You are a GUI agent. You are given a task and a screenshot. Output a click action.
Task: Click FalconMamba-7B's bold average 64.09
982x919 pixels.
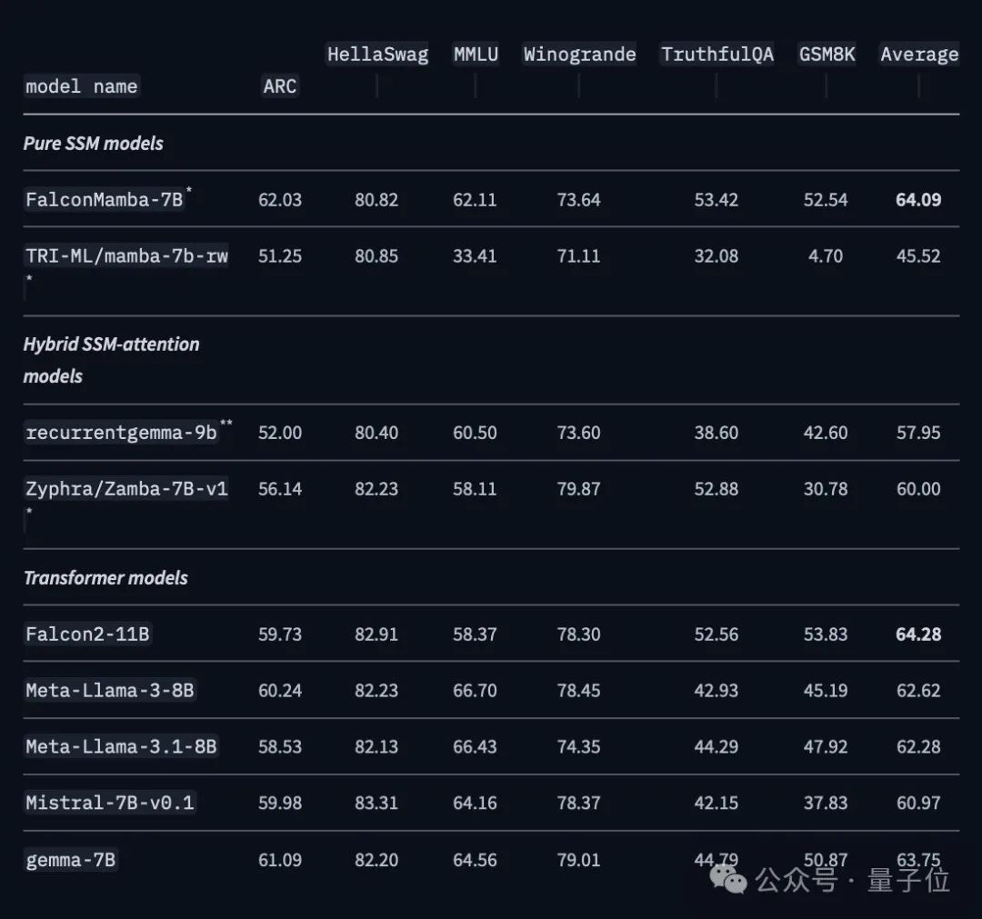point(918,200)
